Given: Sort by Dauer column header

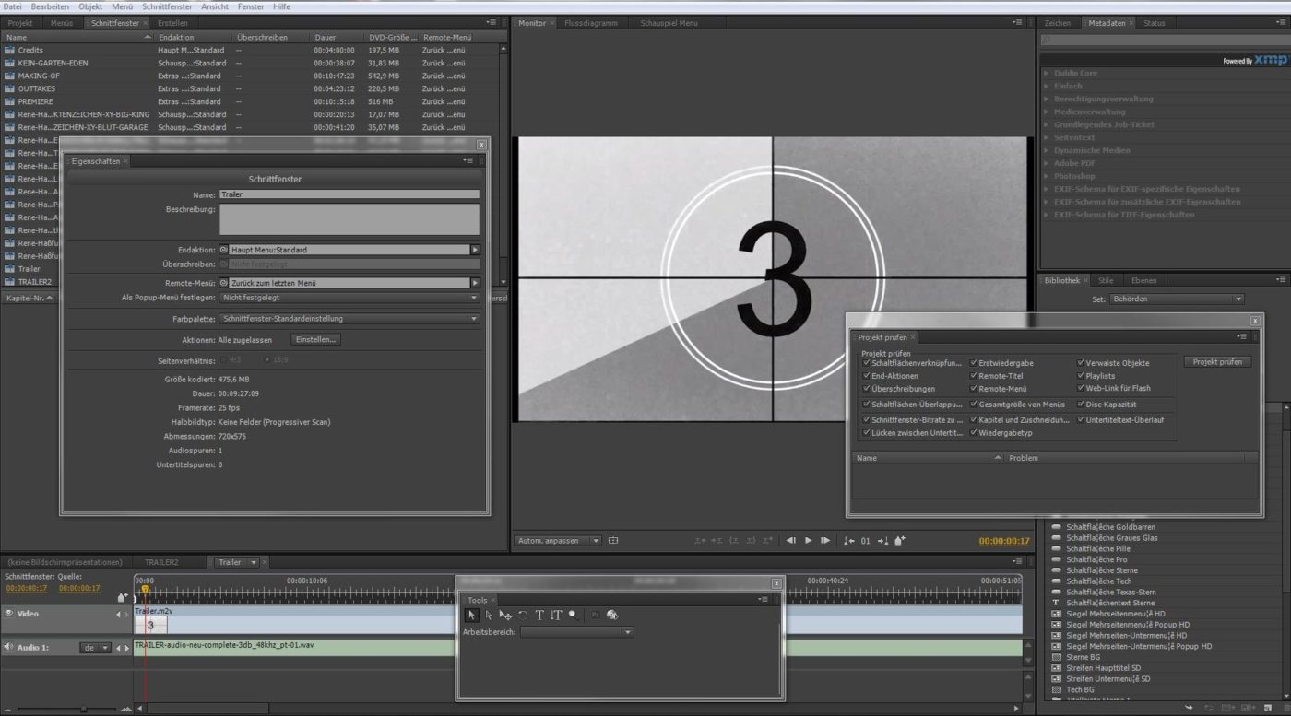Looking at the screenshot, I should (325, 37).
